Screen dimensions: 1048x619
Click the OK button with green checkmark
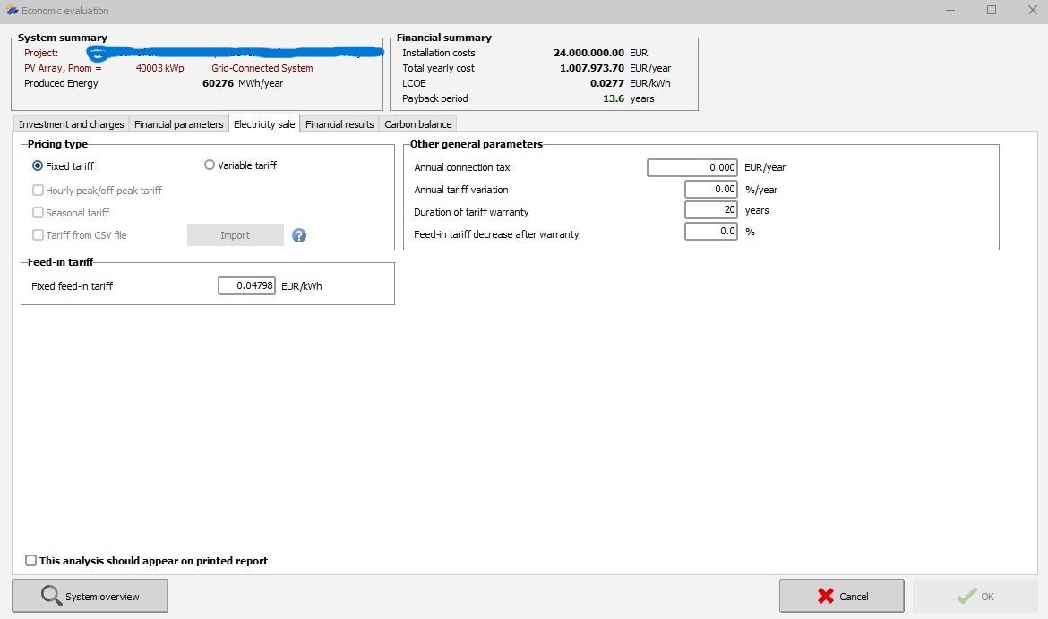(x=975, y=596)
